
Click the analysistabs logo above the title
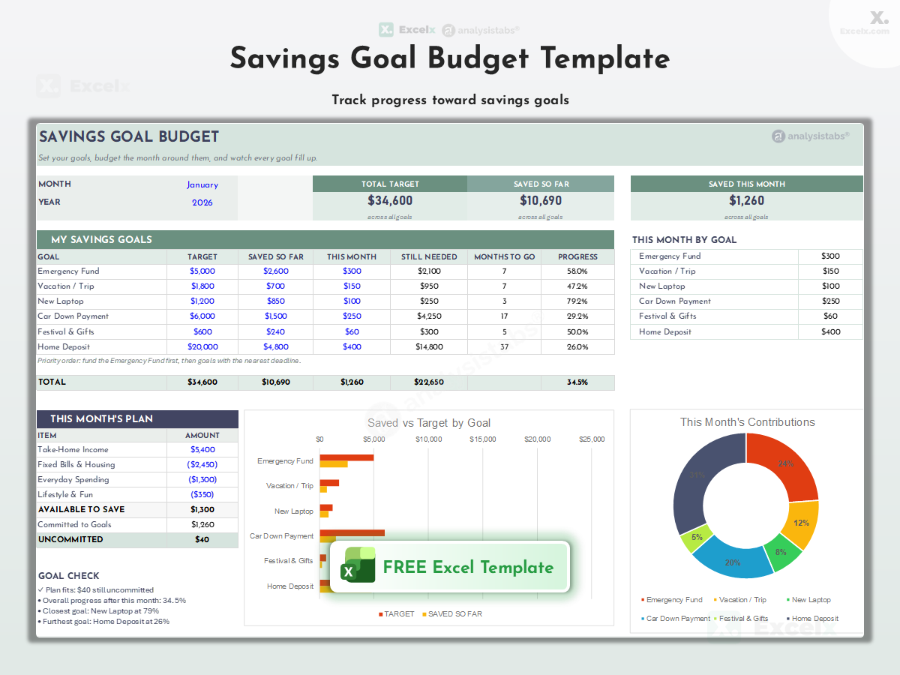481,30
